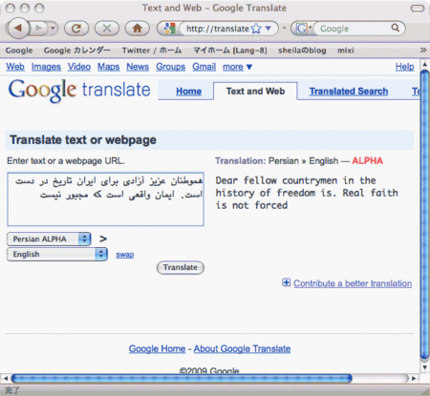Viewport: 430px width, 396px height.
Task: Open the Maps link
Action: coord(109,67)
